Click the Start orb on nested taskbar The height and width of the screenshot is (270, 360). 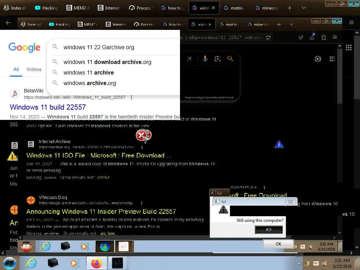(26, 246)
